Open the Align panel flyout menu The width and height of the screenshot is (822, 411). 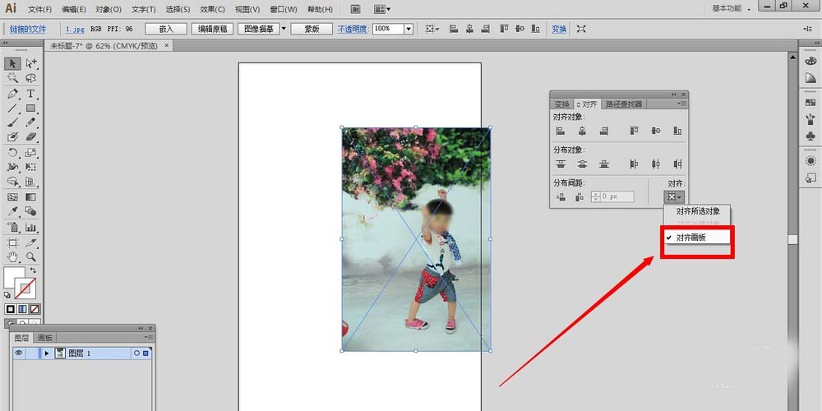coord(681,104)
